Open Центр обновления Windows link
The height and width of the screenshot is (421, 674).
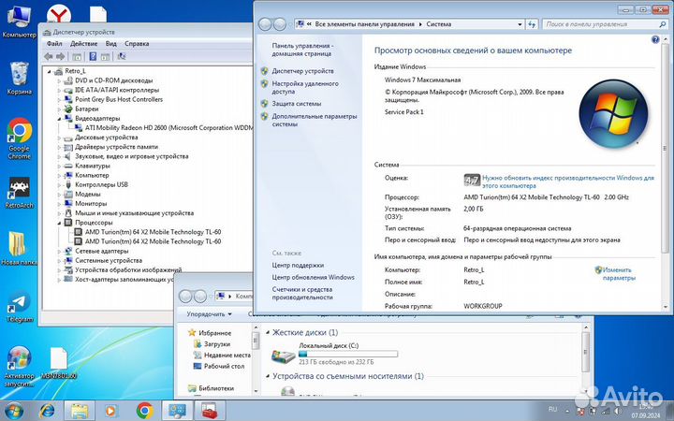[x=313, y=277]
